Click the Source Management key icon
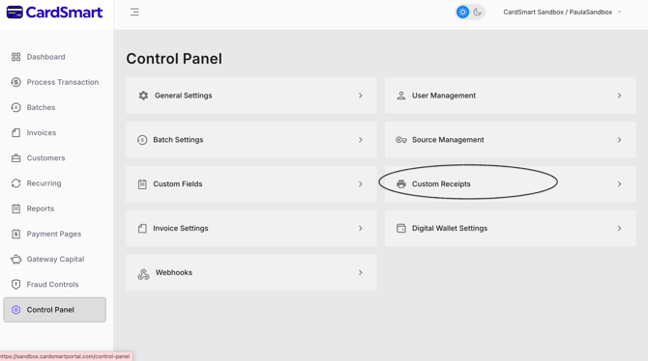This screenshot has width=648, height=361. tap(400, 140)
